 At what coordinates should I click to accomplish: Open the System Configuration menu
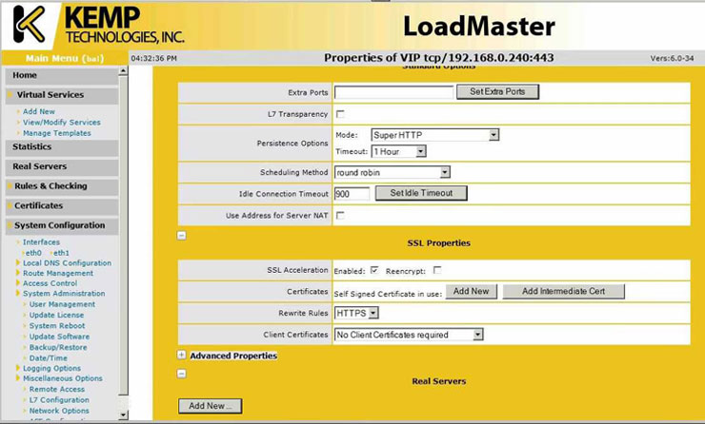click(62, 226)
